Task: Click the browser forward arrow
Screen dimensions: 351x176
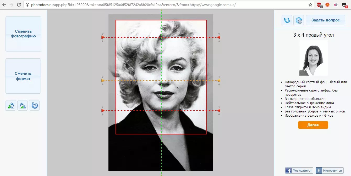Action: (x=12, y=5)
